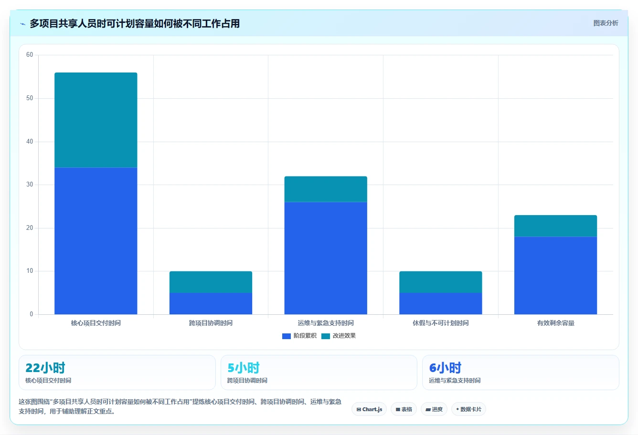Click the description paragraph starting 这张图围绕
Image resolution: width=638 pixels, height=435 pixels.
click(x=180, y=406)
